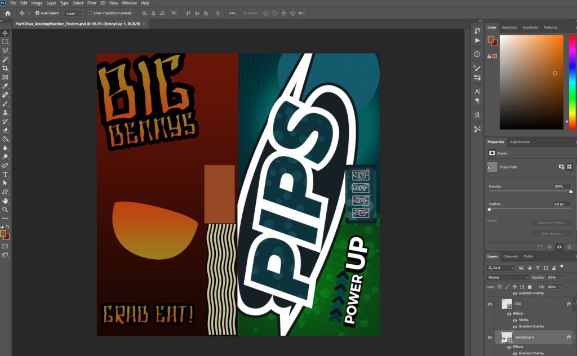Select the Custom Shape tool

click(x=5, y=192)
